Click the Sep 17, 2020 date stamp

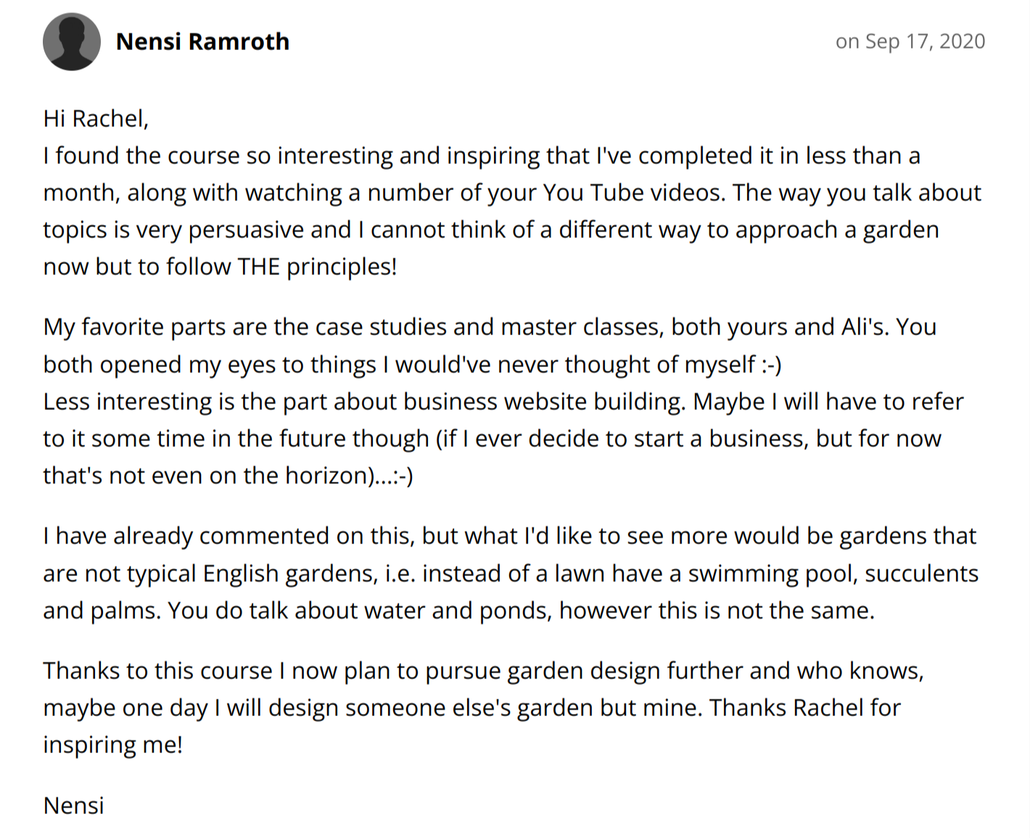click(910, 41)
